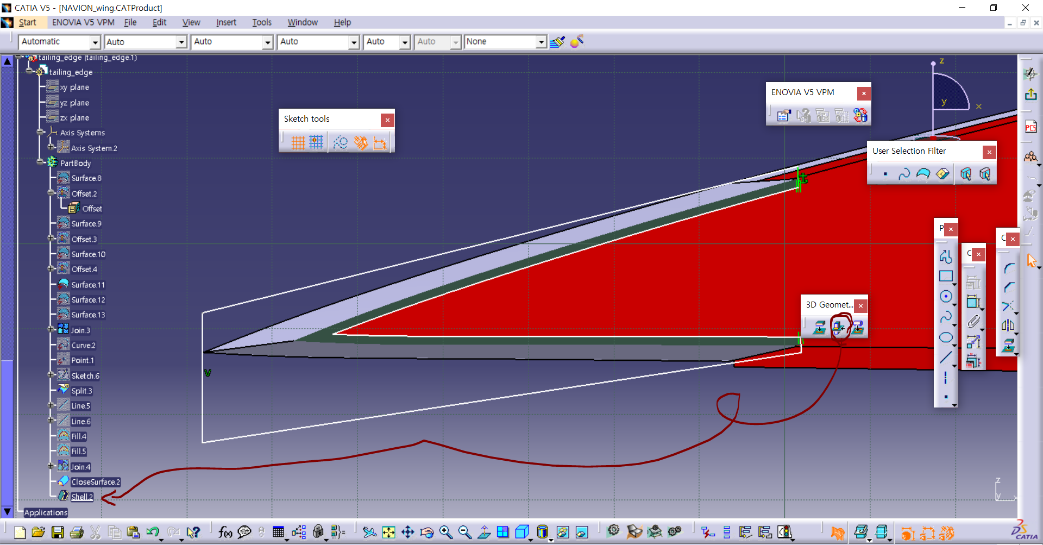The image size is (1043, 545).
Task: Select CloseSurface.2 in the tree
Action: click(x=96, y=482)
